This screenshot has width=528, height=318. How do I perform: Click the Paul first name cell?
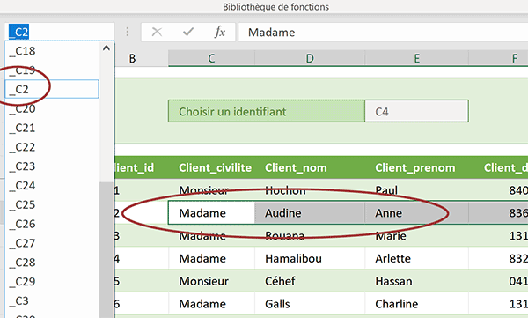tap(416, 190)
